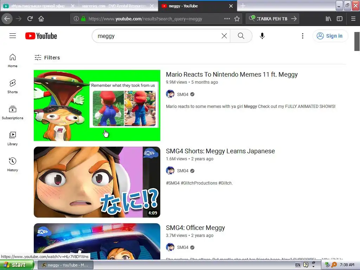The image size is (360, 270).
Task: Open Shorts in sidebar
Action: (12, 86)
